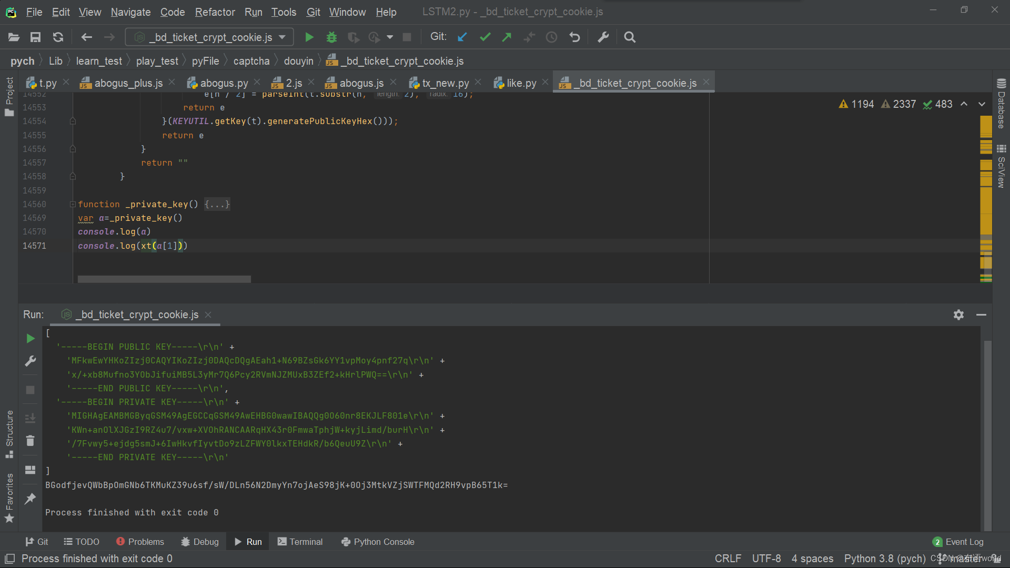The height and width of the screenshot is (568, 1010).
Task: Rerun _bd_ticket_crypt_cookie.js in the Run panel
Action: click(x=29, y=338)
